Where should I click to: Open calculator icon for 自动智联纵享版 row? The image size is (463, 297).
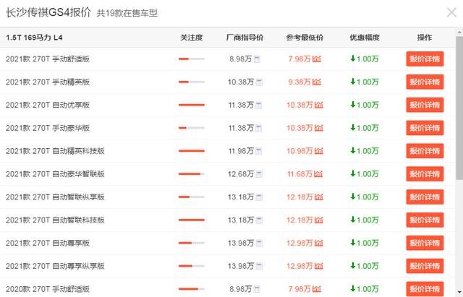point(259,197)
